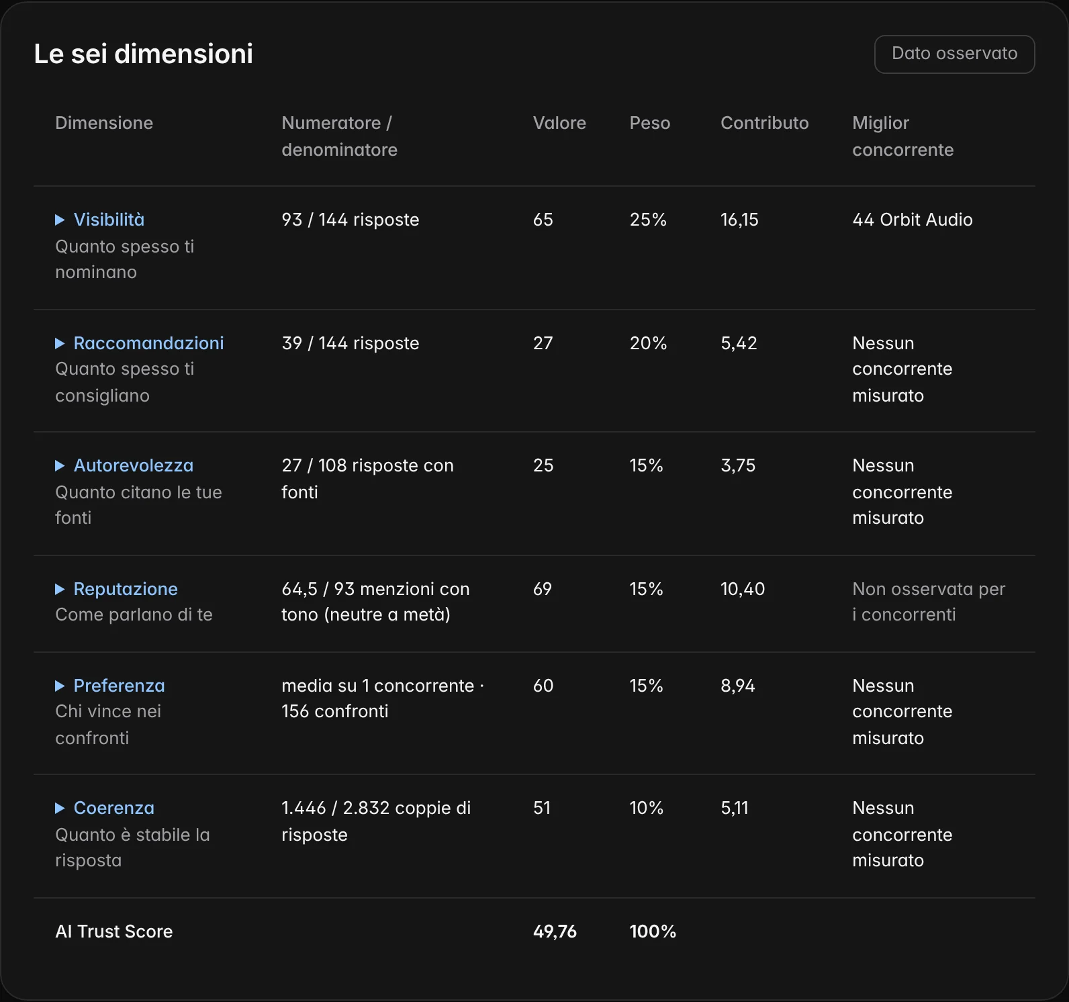Select the Coerenza value "51"

542,808
